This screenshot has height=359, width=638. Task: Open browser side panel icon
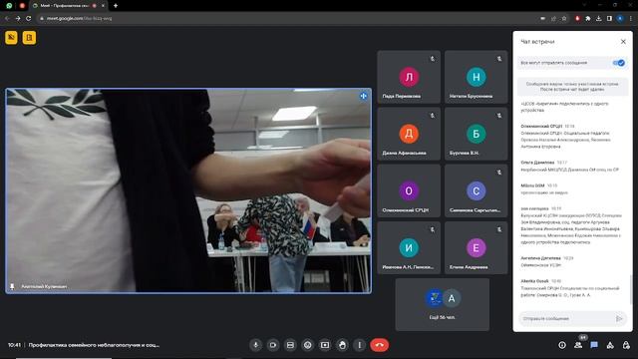pyautogui.click(x=609, y=18)
